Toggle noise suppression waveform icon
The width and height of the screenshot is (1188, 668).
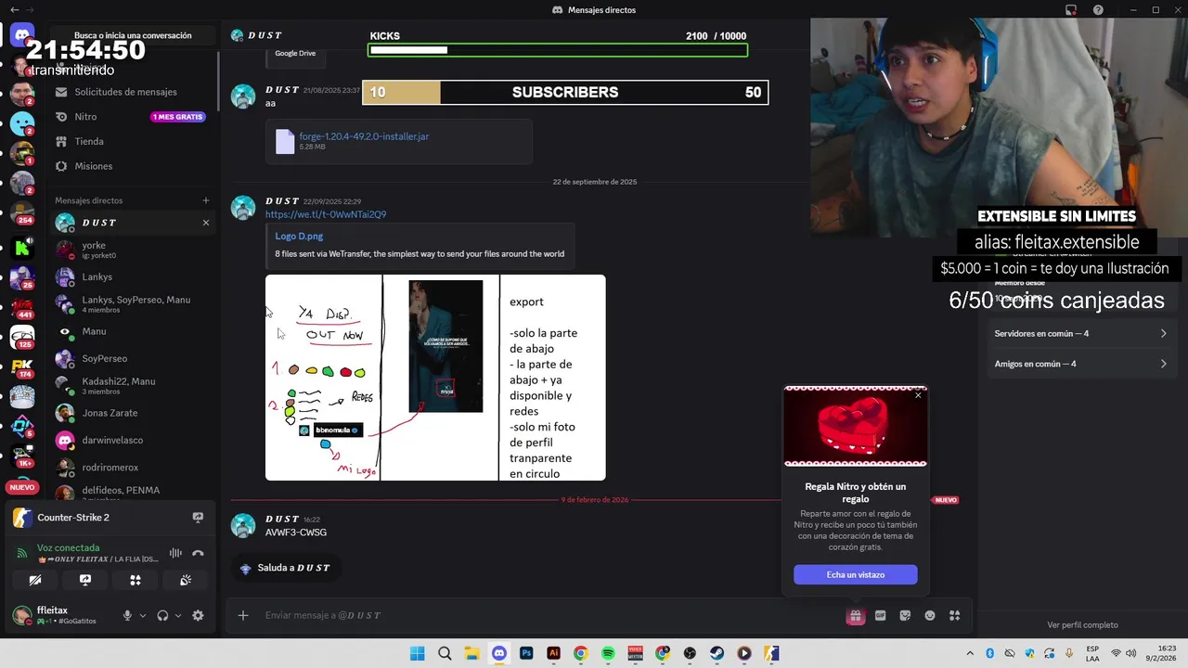(x=175, y=554)
